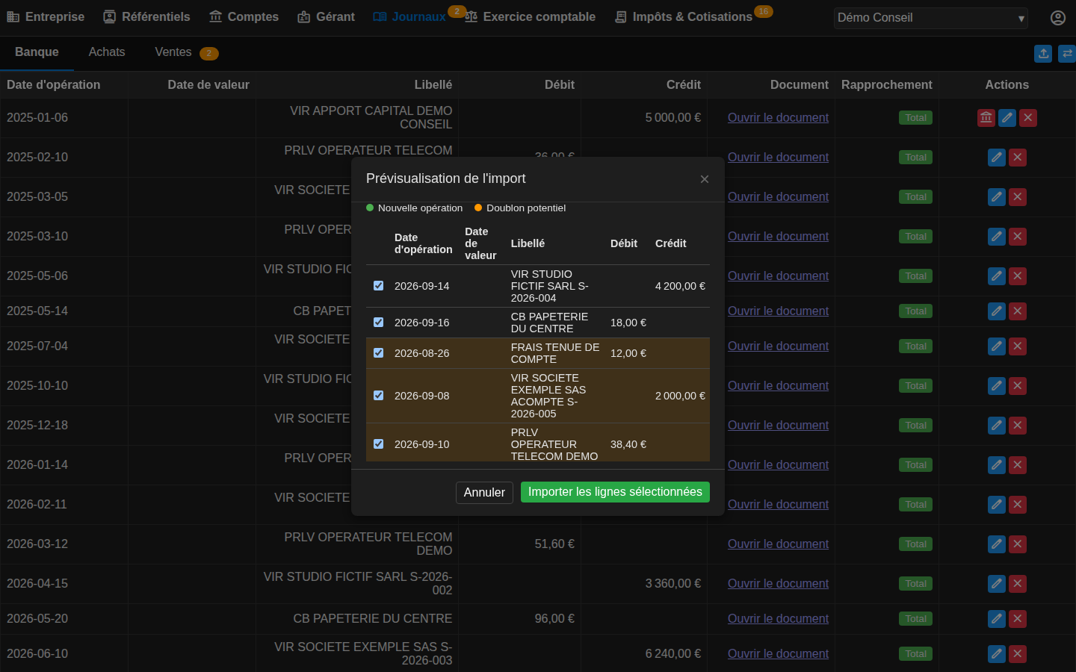Open the document for the 2026-05-20 row
The height and width of the screenshot is (672, 1076).
point(778,619)
